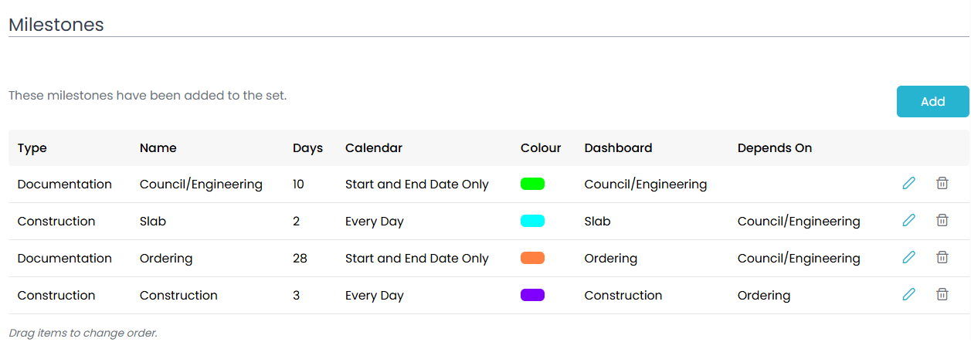Viewport: 971px width, 359px height.
Task: Click the Depends On column header
Action: tap(774, 148)
